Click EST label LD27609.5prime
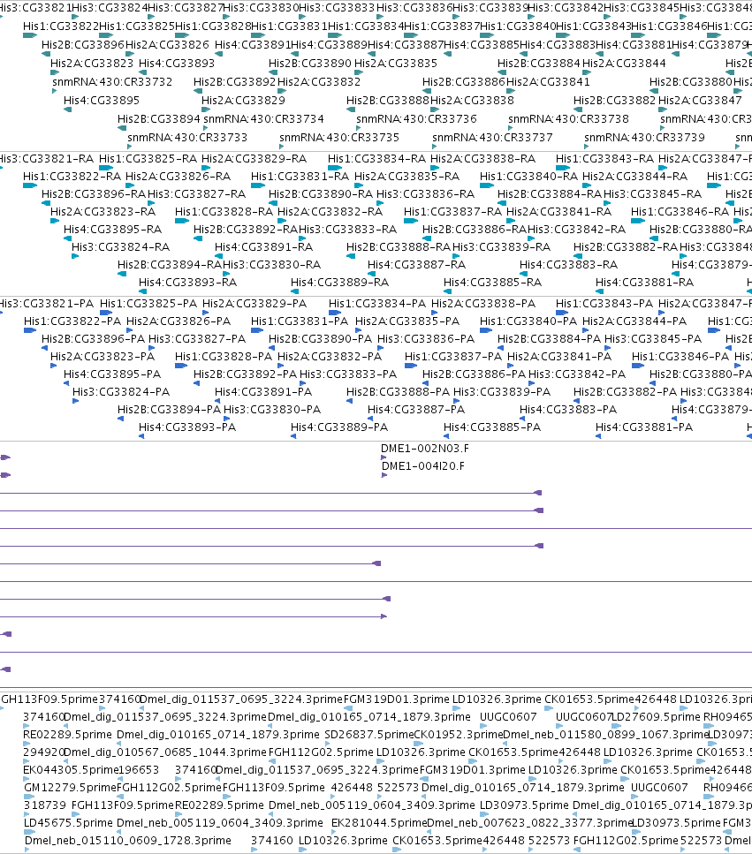752x854 pixels. point(656,717)
